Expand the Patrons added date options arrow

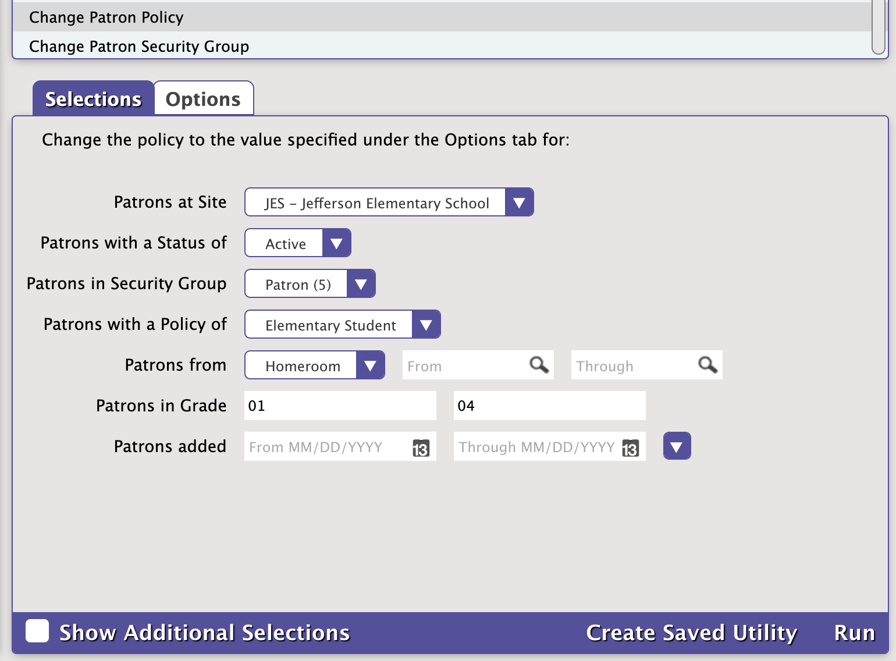[x=677, y=446]
